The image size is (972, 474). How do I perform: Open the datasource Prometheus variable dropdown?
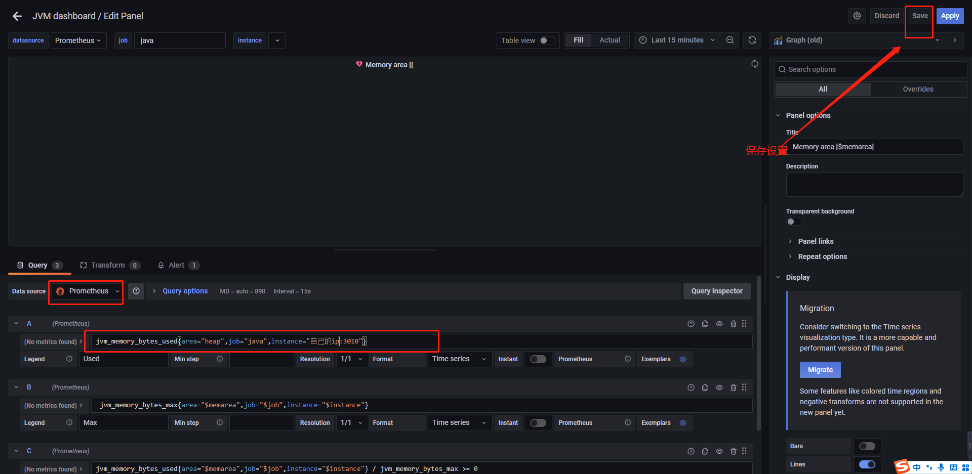(x=78, y=40)
